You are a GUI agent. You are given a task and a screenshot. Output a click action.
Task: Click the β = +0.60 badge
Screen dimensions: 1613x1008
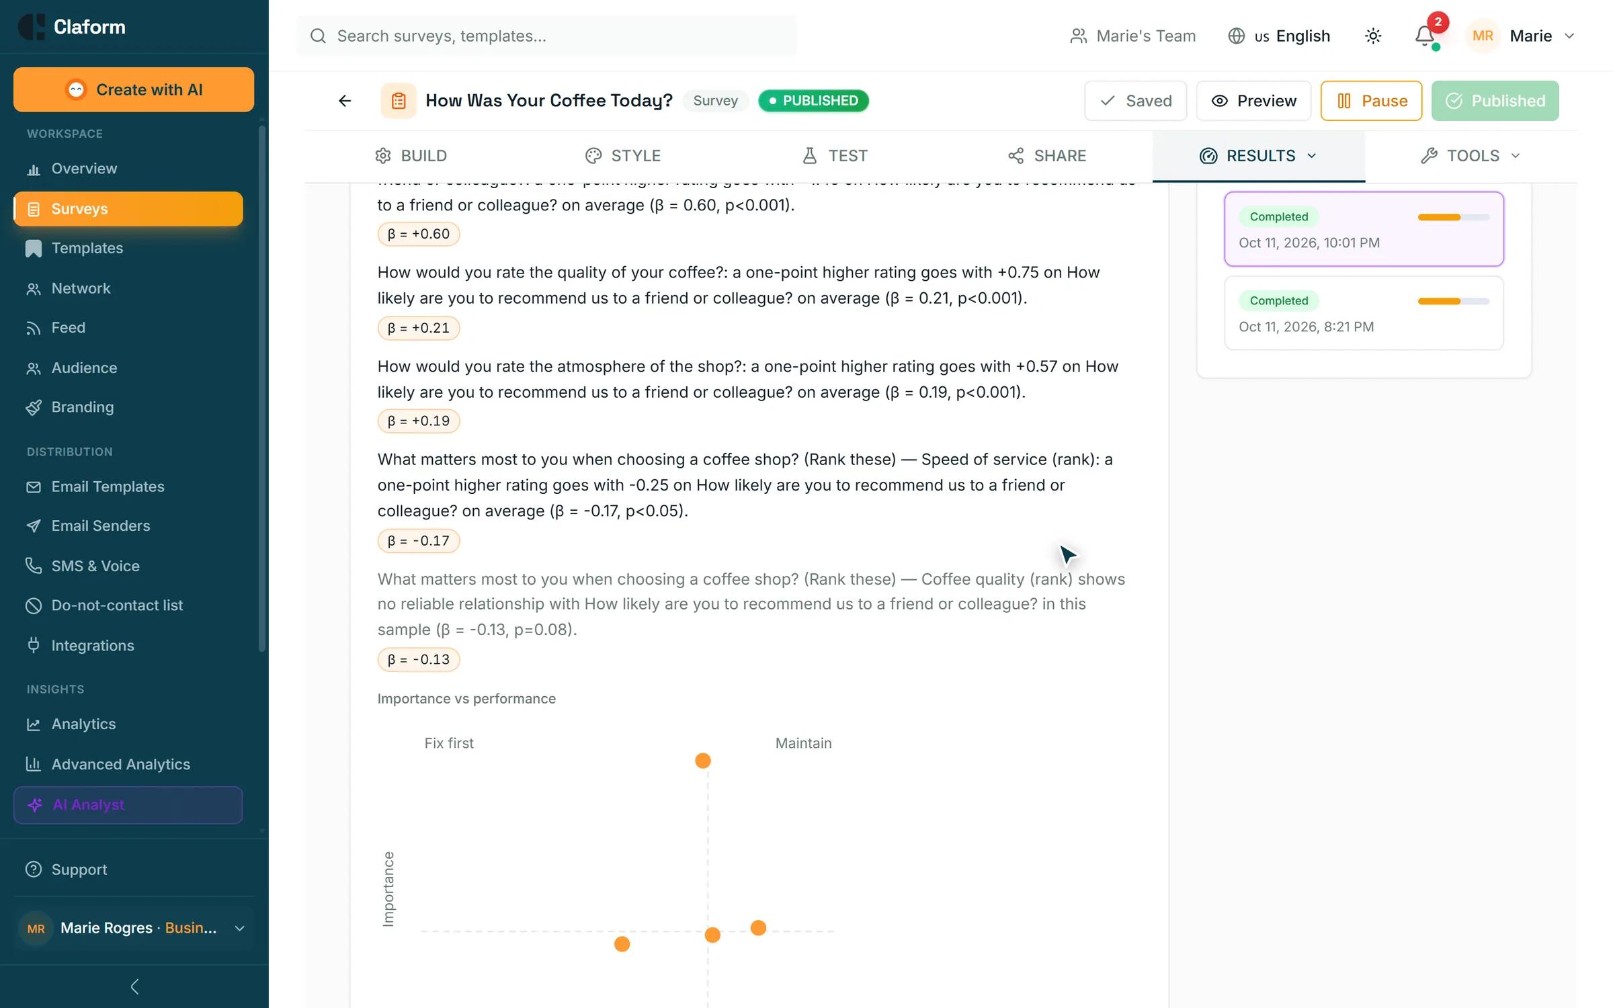click(418, 234)
